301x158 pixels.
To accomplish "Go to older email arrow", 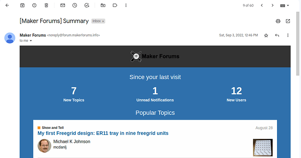I will 272,5.
